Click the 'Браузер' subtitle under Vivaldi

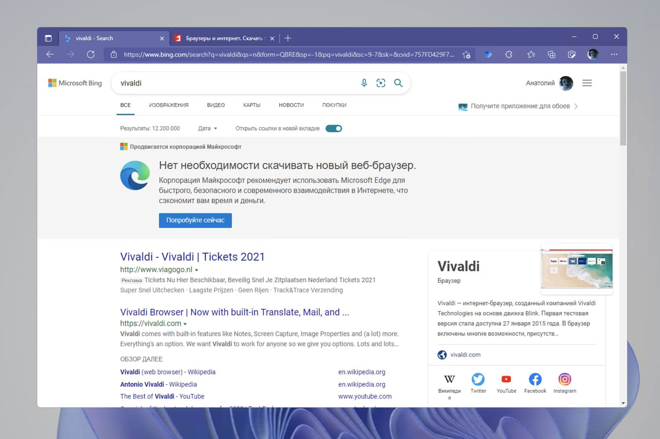click(x=449, y=280)
